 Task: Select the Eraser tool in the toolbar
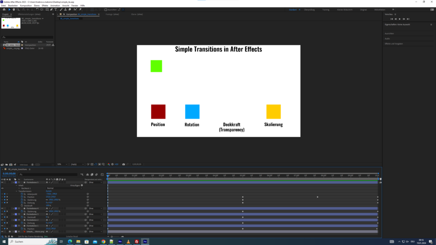(69, 9)
